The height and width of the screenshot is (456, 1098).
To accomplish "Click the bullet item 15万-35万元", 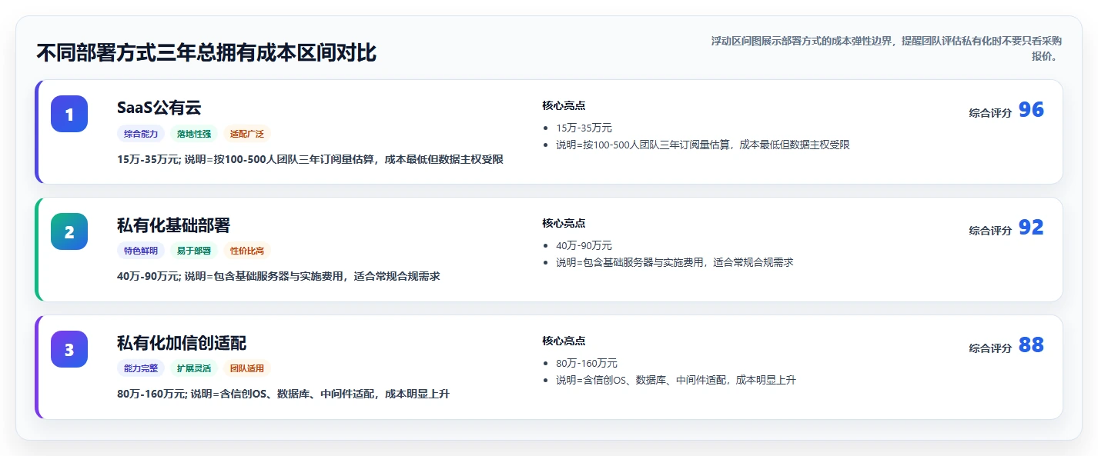I will 584,128.
